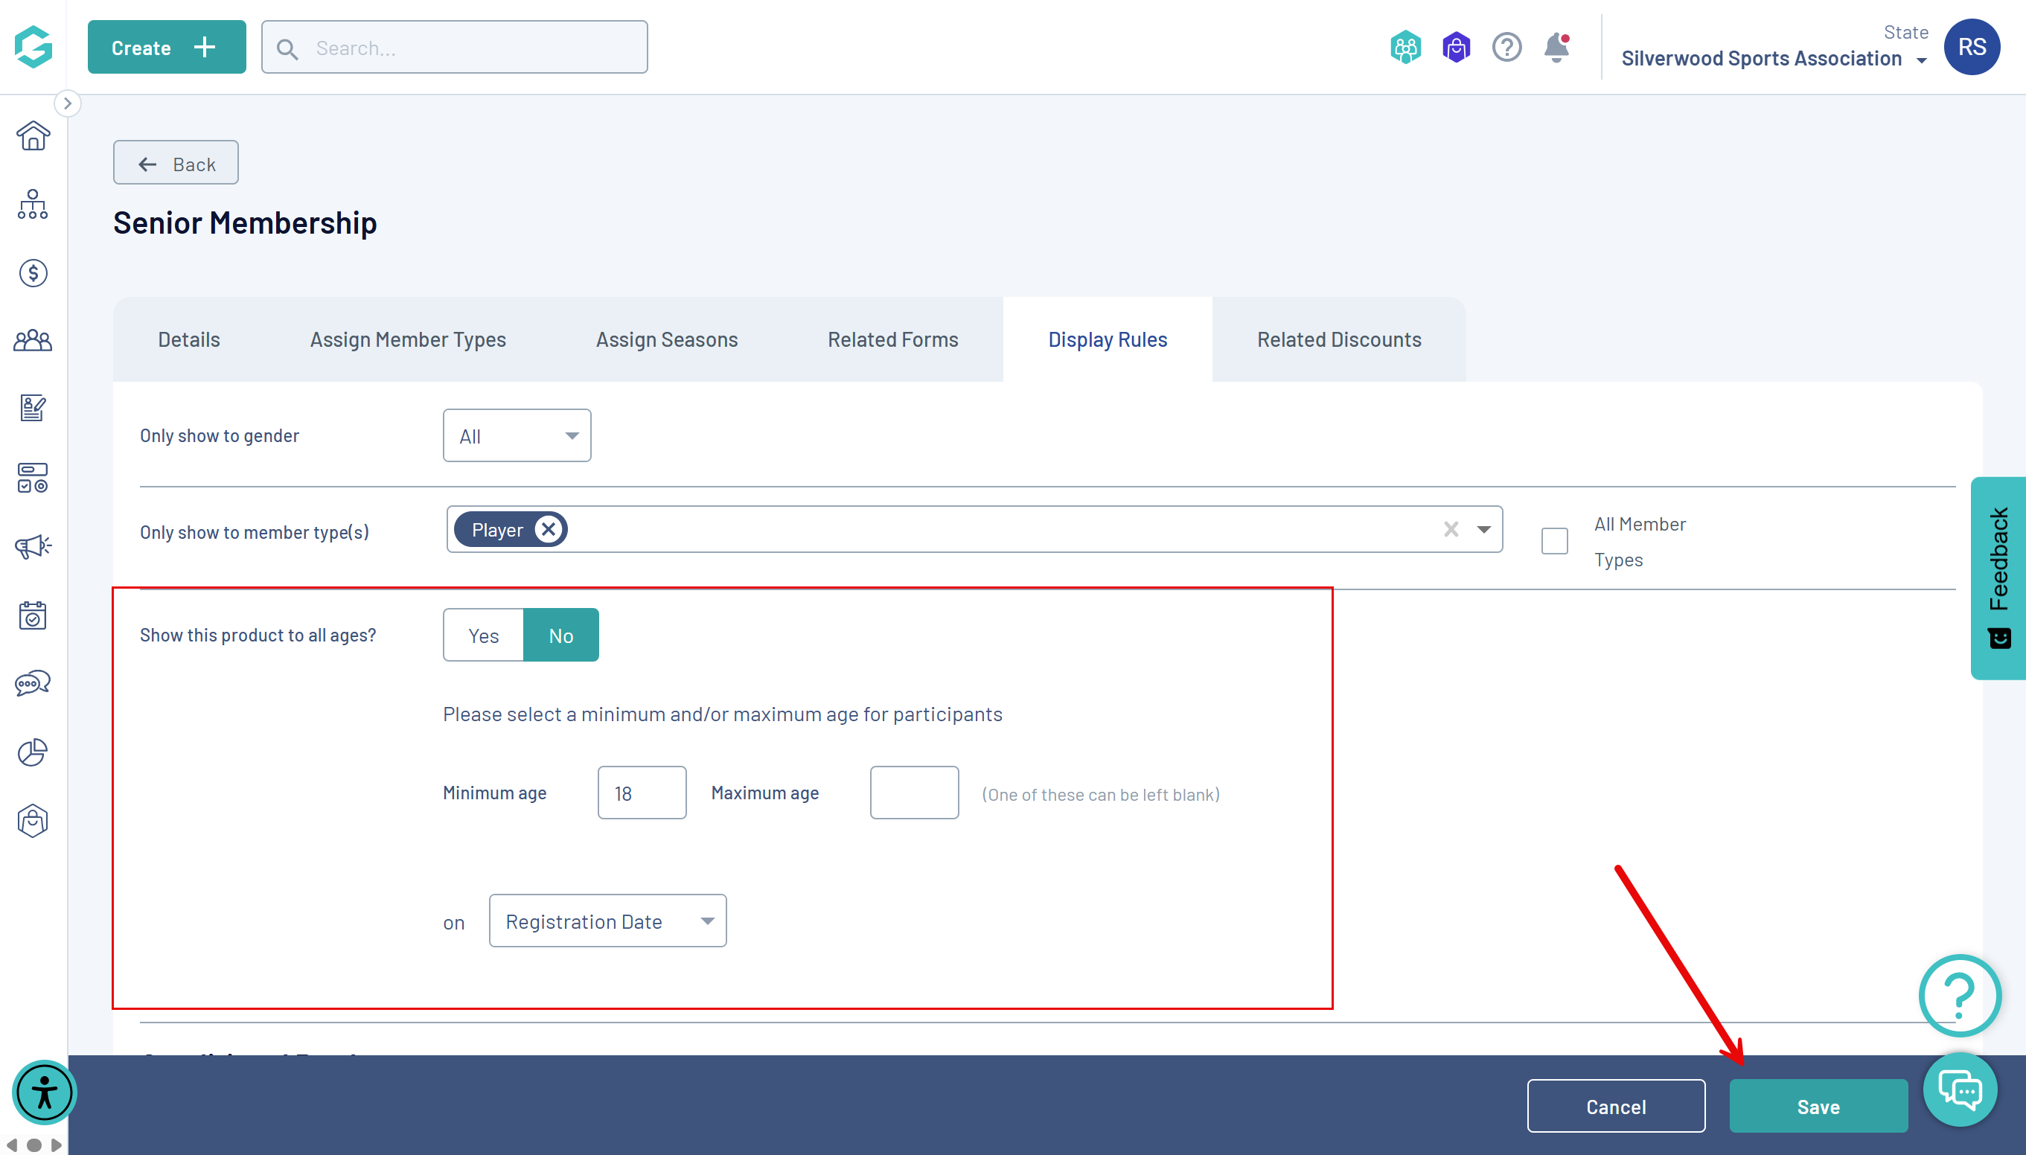The image size is (2026, 1155).
Task: Click the Save button
Action: coord(1818,1107)
